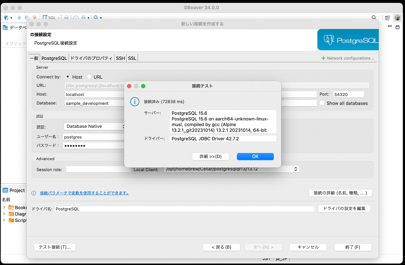Click the ドライバの設定を編集 button

point(344,209)
